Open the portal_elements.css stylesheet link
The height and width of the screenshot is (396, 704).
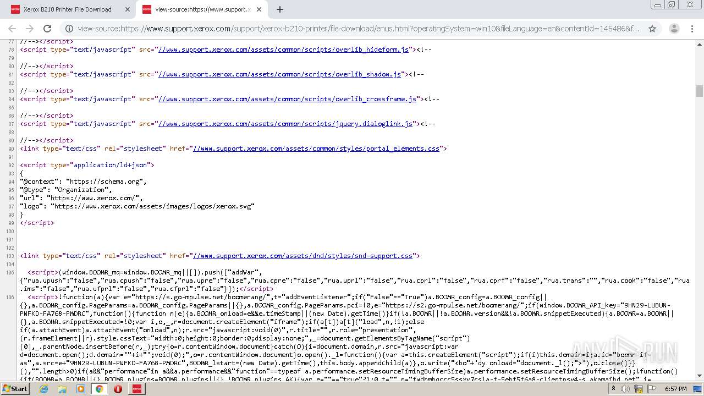(x=316, y=148)
